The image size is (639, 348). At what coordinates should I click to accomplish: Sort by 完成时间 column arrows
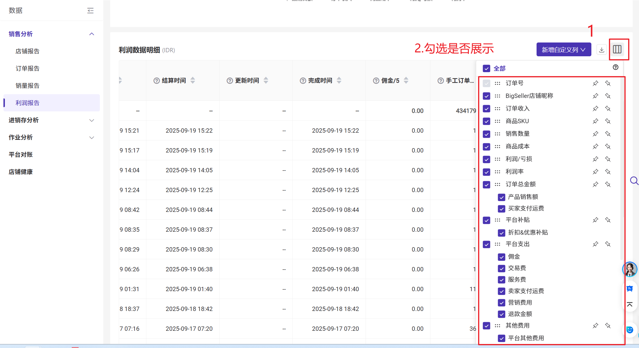point(339,80)
